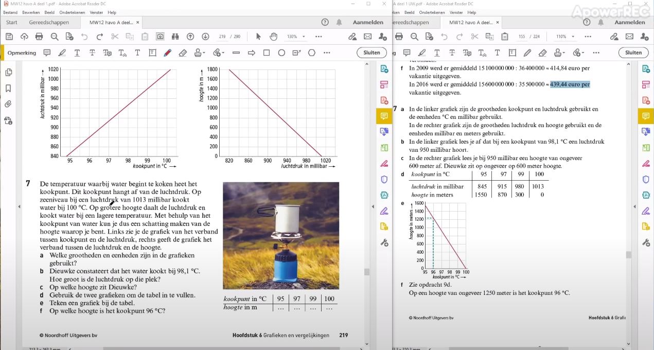Click the scissors cut icon in left window
The width and height of the screenshot is (654, 350).
(115, 37)
